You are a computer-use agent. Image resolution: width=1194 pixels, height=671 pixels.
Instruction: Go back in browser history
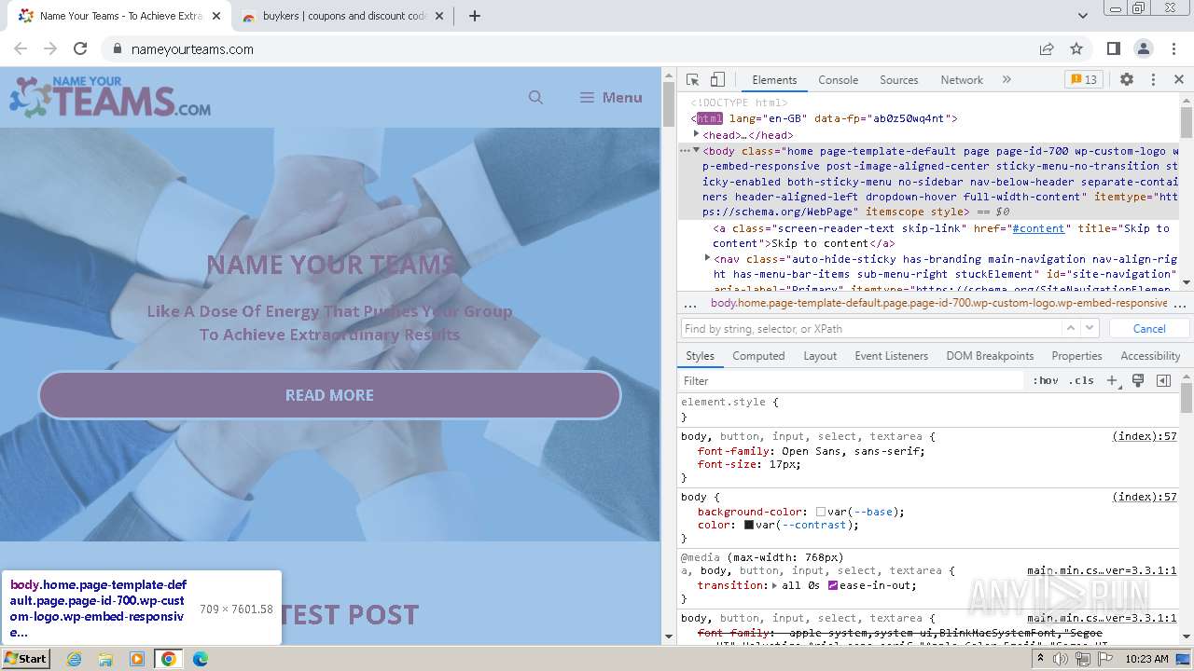[21, 48]
